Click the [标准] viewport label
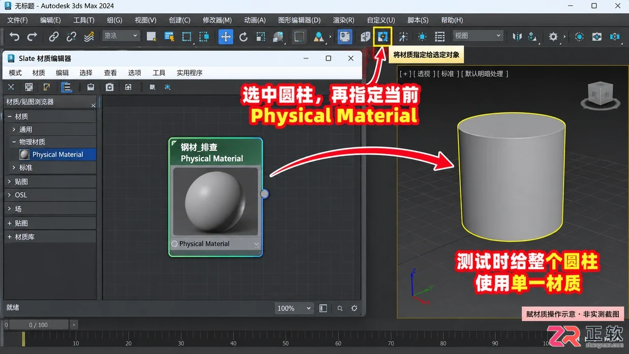Viewport: 629px width, 354px height. (448, 74)
